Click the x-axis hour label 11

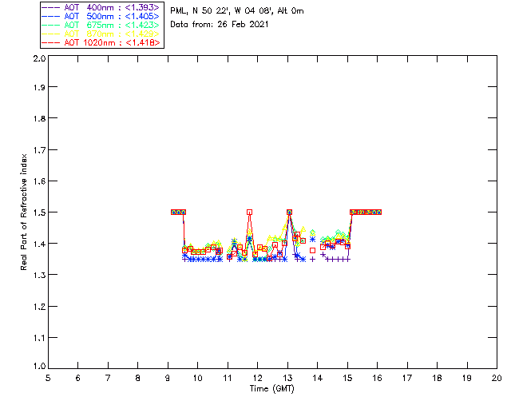228,378
